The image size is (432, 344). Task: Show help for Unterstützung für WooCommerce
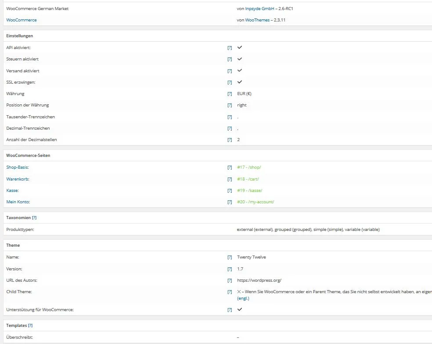[x=230, y=310]
